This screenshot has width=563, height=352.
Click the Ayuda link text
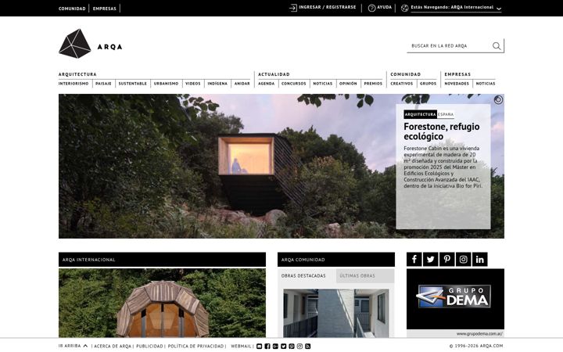point(384,7)
